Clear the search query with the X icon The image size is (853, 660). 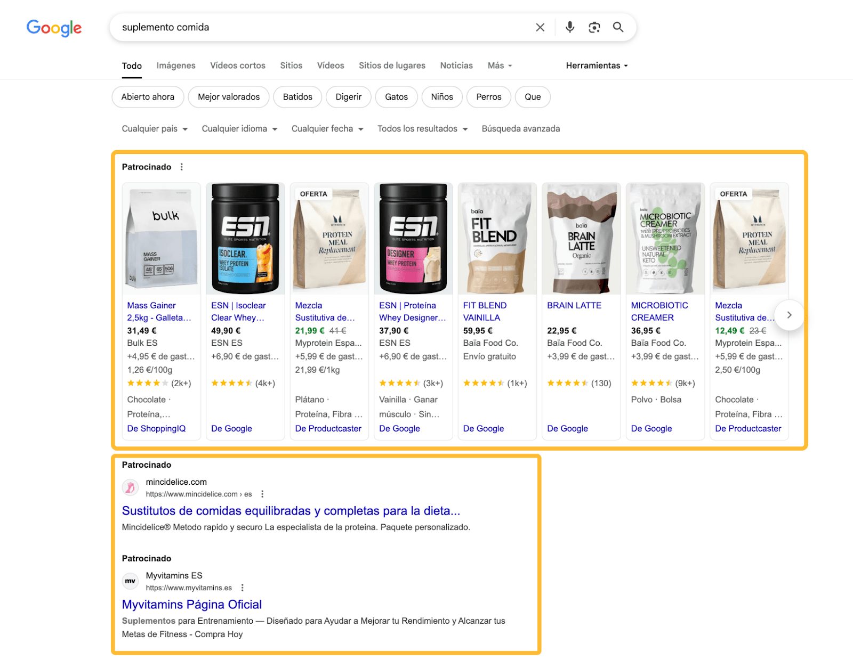pyautogui.click(x=540, y=27)
